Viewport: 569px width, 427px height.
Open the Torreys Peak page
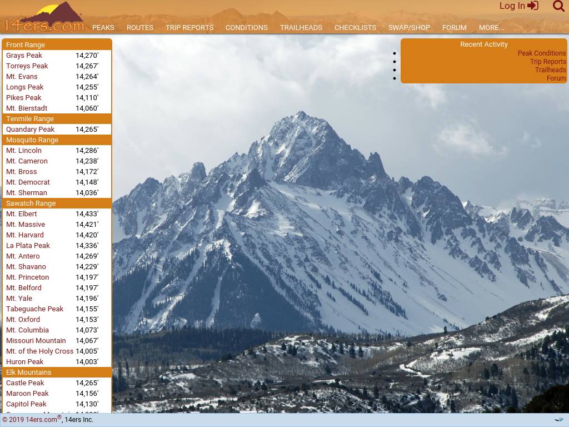tap(27, 66)
